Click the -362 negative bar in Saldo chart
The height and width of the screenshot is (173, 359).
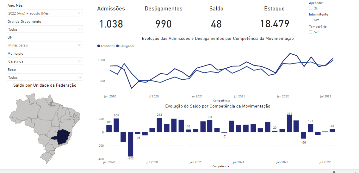[x=131, y=144]
